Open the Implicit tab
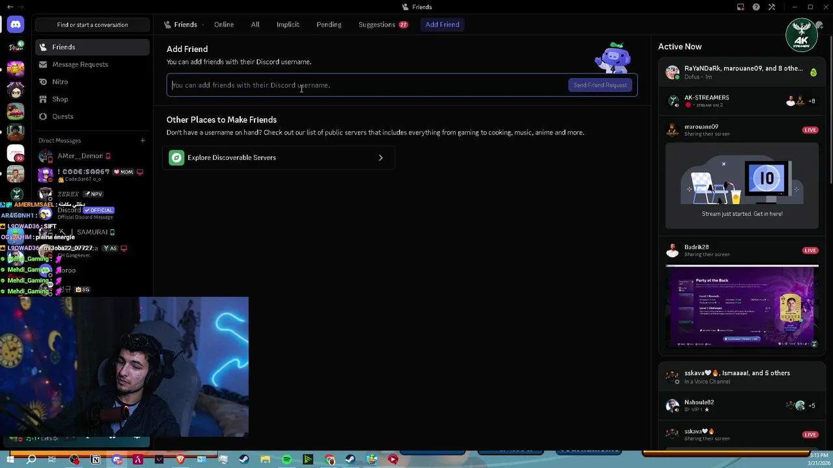The height and width of the screenshot is (468, 833). 288,25
